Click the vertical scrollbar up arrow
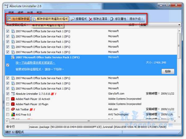The height and width of the screenshot is (139, 186). click(179, 31)
